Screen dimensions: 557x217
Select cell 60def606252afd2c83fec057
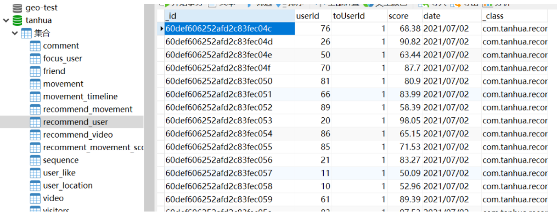[x=229, y=173]
